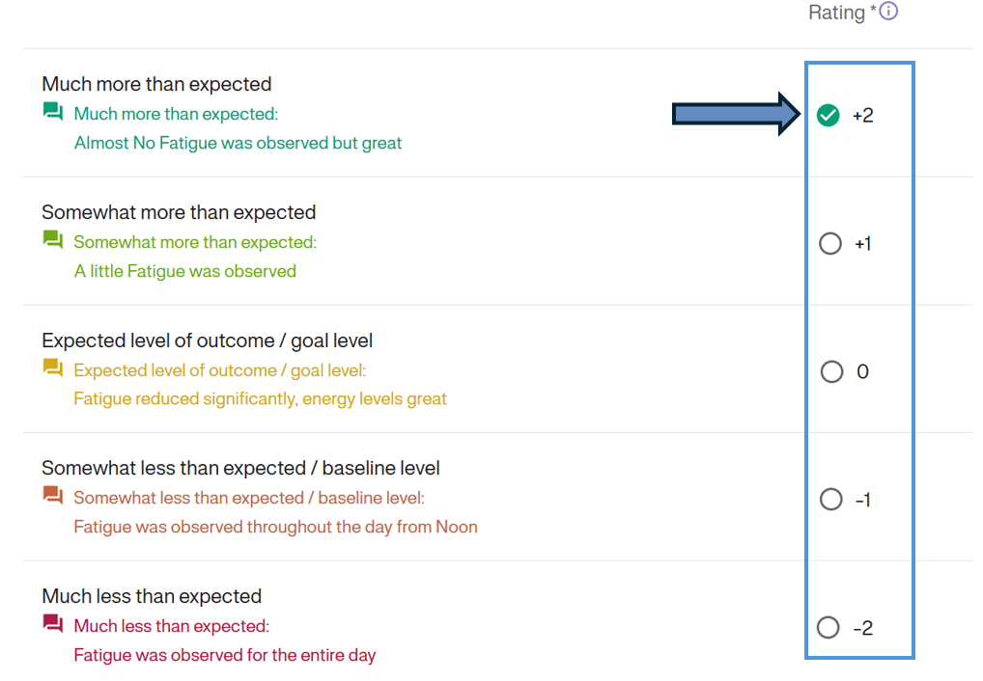Image resolution: width=983 pixels, height=681 pixels.
Task: Select the checked +2 rating option
Action: [829, 116]
